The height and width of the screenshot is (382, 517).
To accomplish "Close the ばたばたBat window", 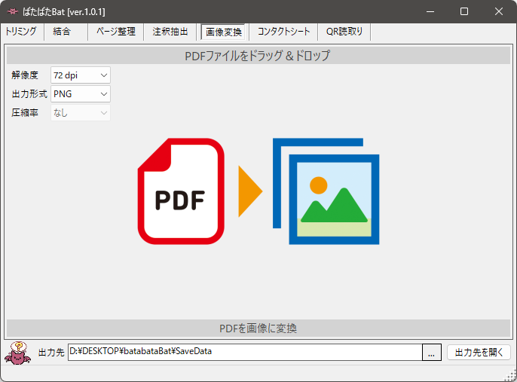I will (499, 11).
